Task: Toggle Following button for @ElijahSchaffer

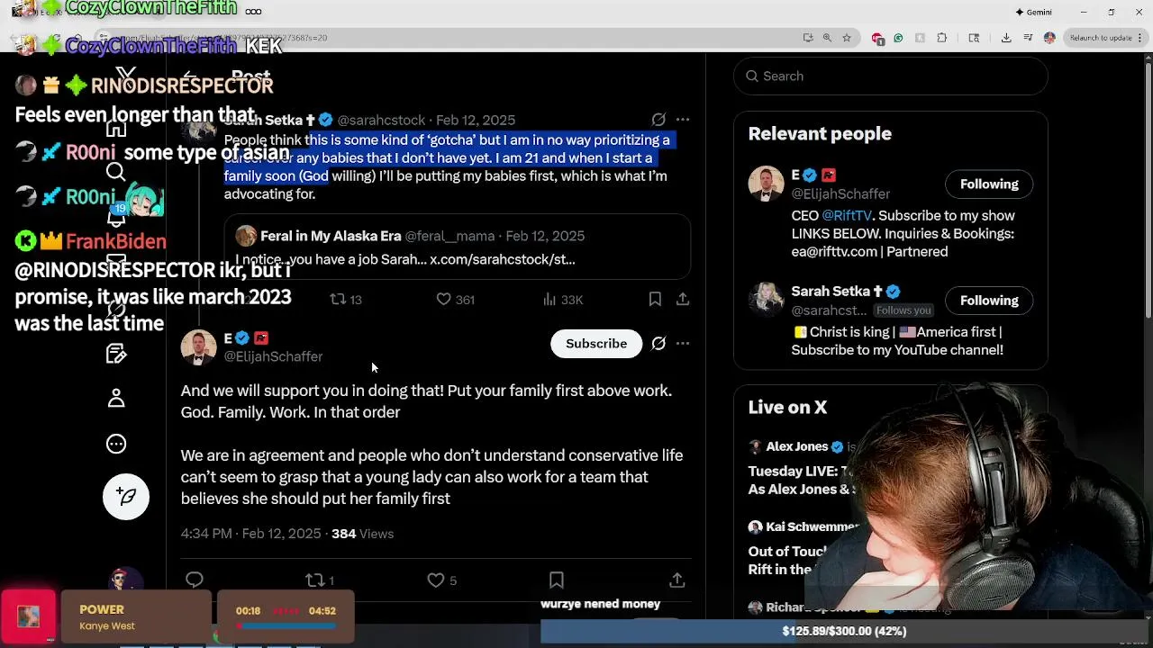Action: click(x=989, y=184)
